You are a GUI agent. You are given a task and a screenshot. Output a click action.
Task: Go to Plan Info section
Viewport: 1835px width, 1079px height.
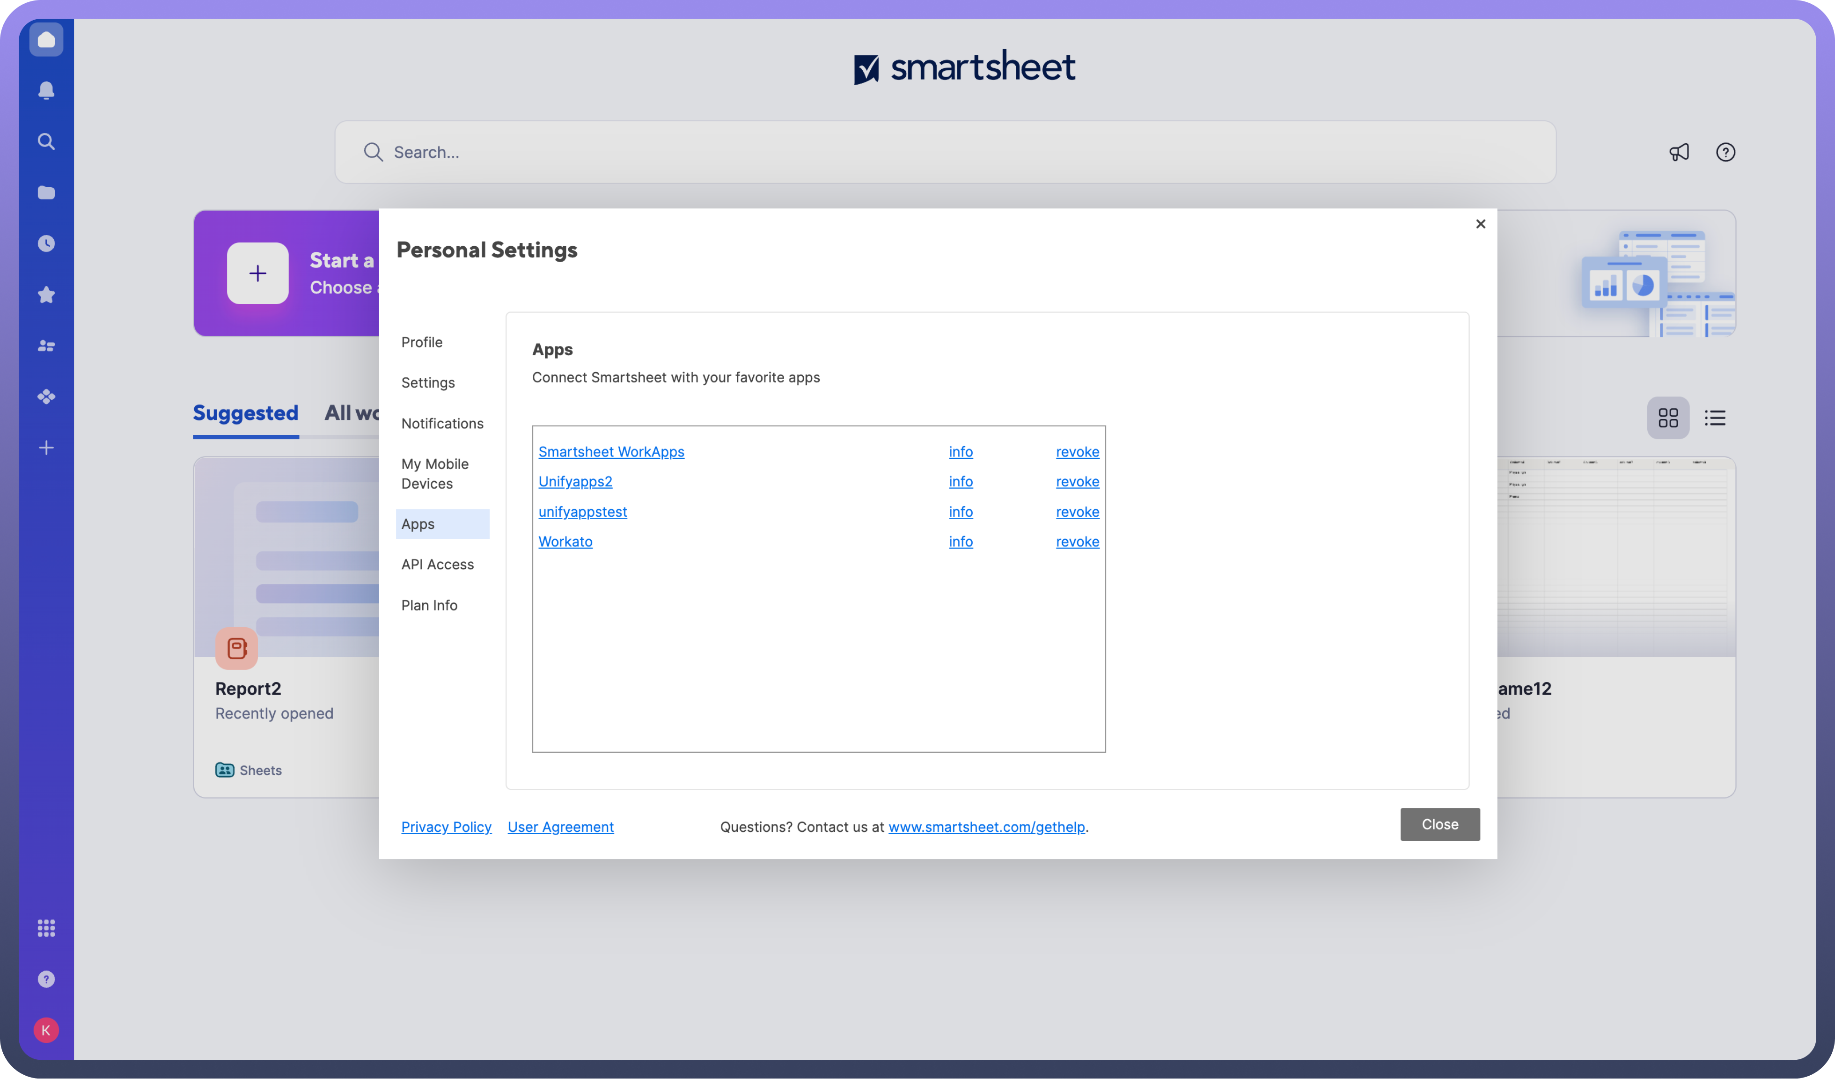(x=429, y=605)
